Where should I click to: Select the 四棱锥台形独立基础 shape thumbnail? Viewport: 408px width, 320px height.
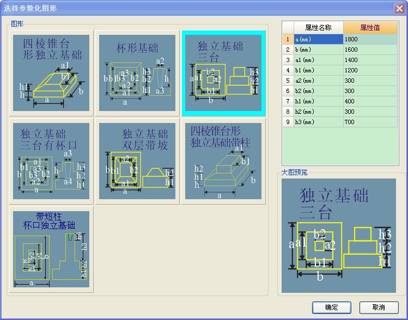pos(51,73)
